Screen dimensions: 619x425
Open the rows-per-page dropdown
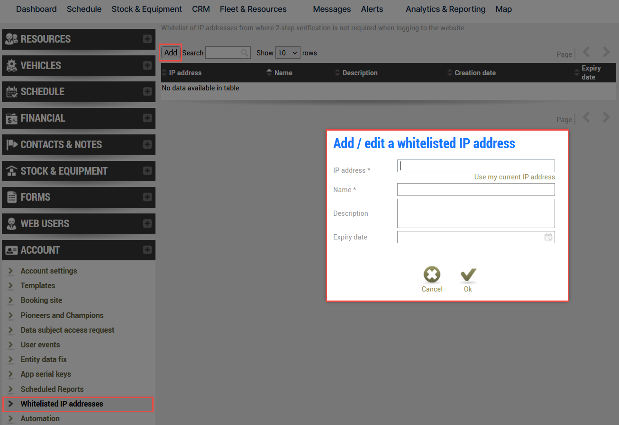(288, 53)
